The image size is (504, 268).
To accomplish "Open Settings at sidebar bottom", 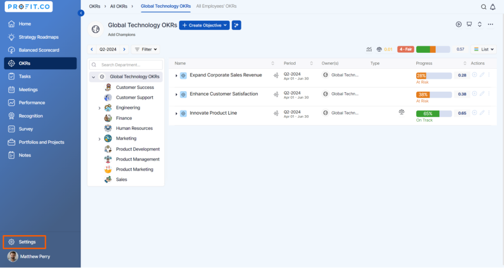I will (24, 242).
